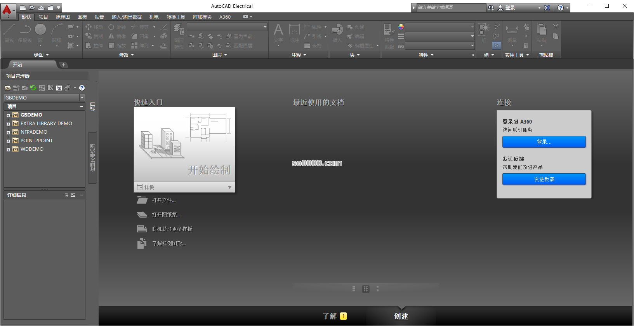The width and height of the screenshot is (634, 326).
Task: Open the project manager help icon
Action: click(82, 88)
